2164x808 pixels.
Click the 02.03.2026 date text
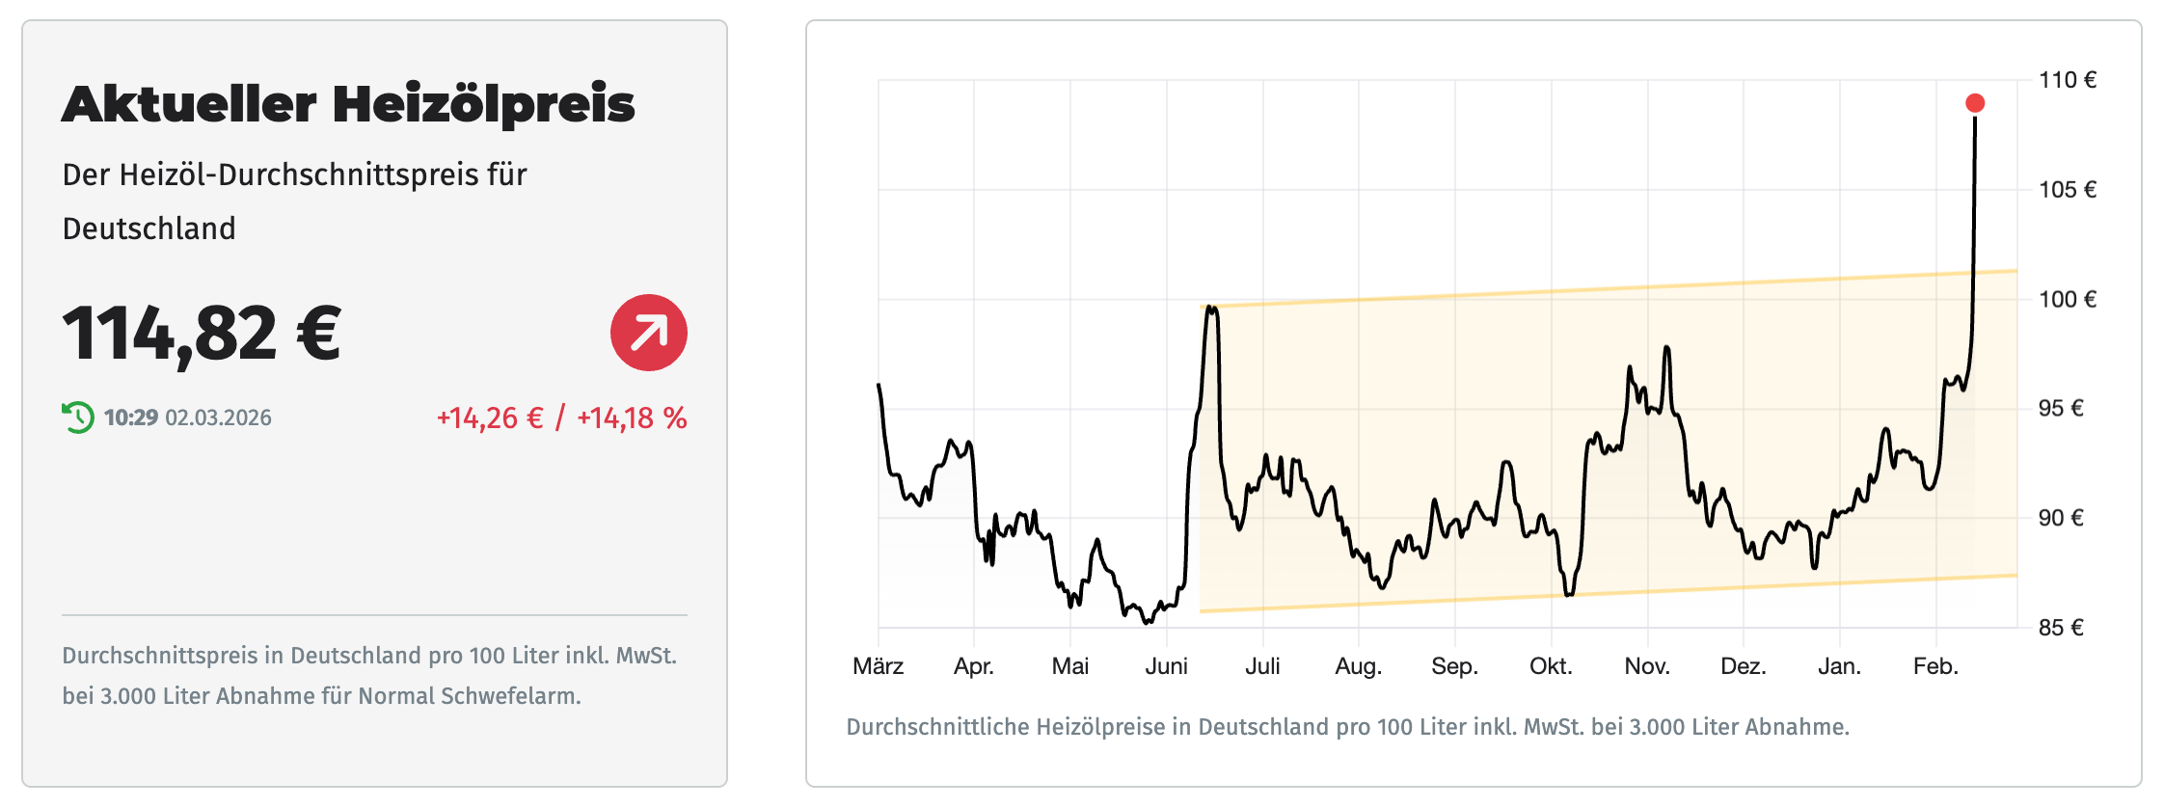(218, 417)
